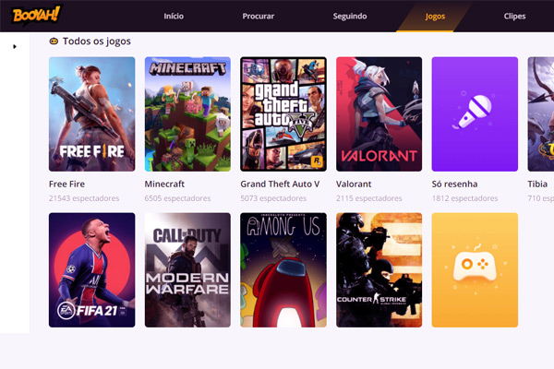
Task: Click the 2115 espectadores text
Action: click(x=369, y=198)
